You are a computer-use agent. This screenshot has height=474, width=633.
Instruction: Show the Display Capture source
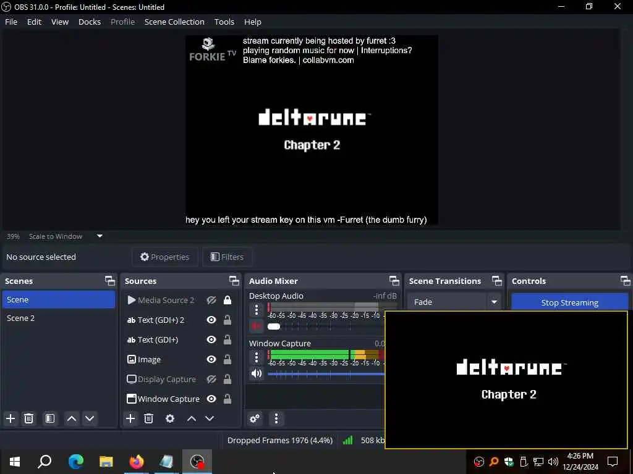[211, 380]
